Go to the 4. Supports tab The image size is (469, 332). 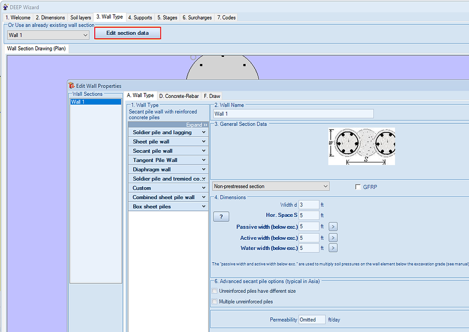click(140, 17)
